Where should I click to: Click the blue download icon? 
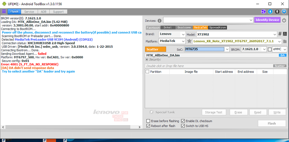[x=270, y=12]
